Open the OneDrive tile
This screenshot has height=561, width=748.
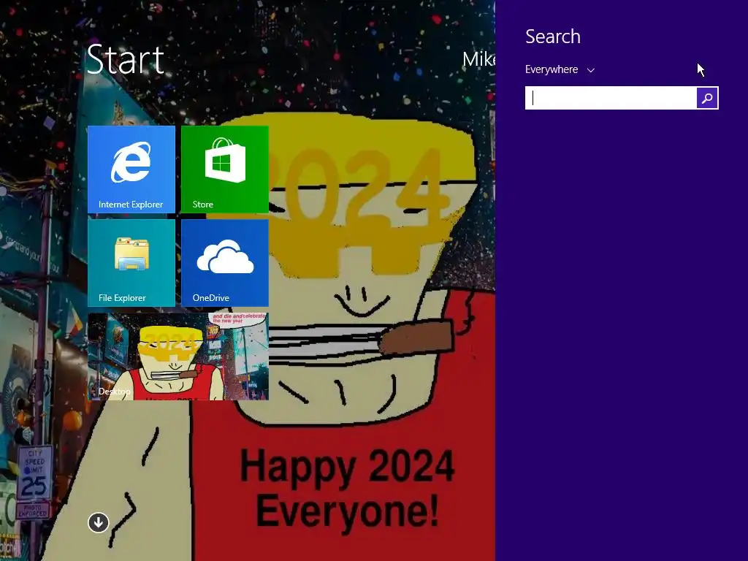(225, 263)
